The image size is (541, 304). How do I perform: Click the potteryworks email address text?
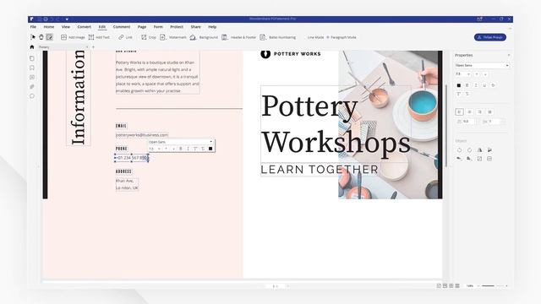(x=142, y=135)
